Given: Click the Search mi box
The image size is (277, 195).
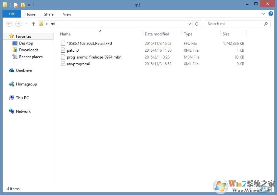Looking at the screenshot, I should 237,24.
